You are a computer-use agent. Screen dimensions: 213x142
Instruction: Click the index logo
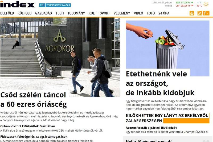click(17, 4)
